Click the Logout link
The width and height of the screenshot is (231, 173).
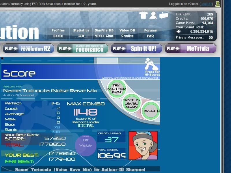click(x=206, y=4)
